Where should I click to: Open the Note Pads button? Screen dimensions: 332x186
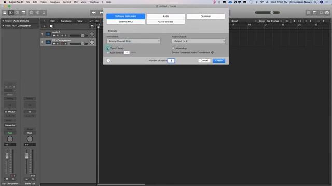[315, 13]
